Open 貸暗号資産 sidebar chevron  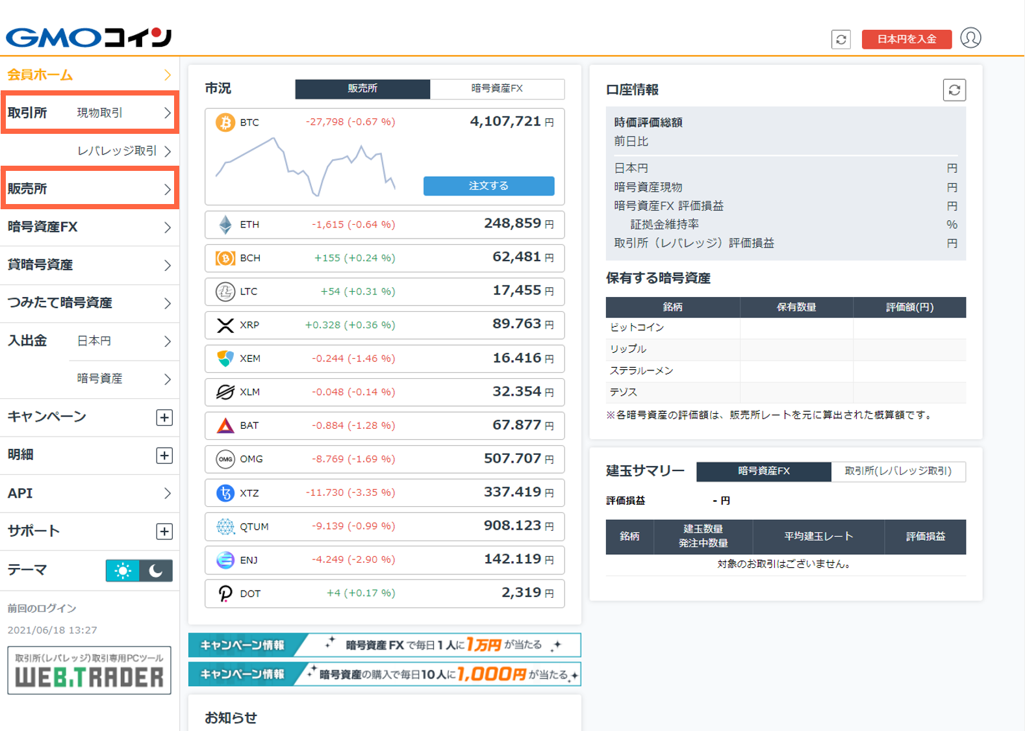(x=168, y=265)
